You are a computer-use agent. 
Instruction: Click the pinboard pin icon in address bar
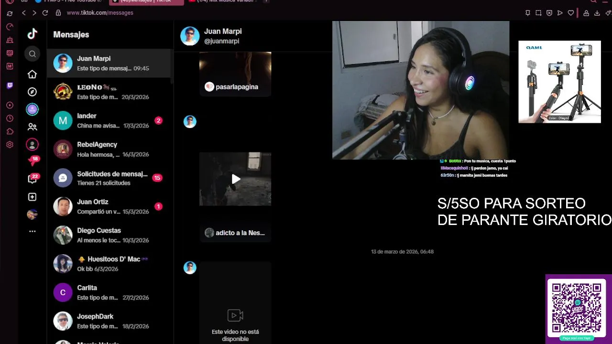coord(528,13)
